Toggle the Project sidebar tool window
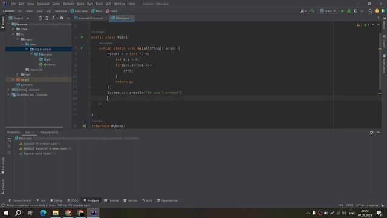The height and width of the screenshot is (218, 387). (2, 23)
